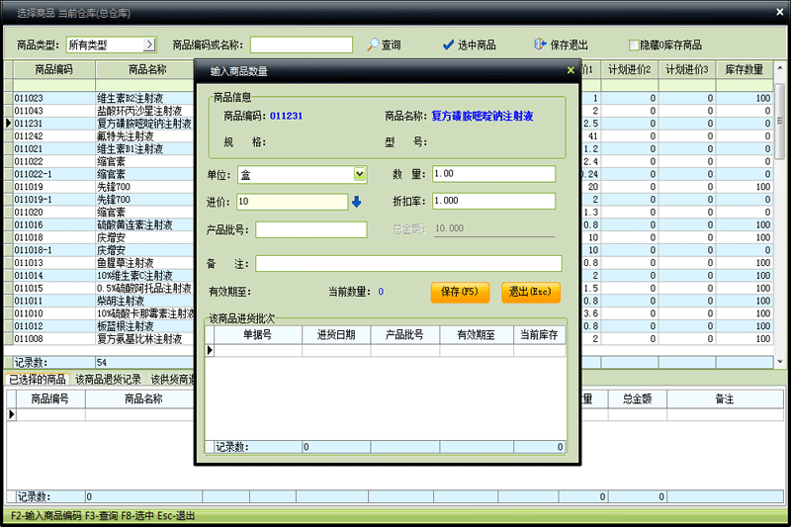Close the 输入商品数量 dialog
The width and height of the screenshot is (791, 527).
click(571, 70)
